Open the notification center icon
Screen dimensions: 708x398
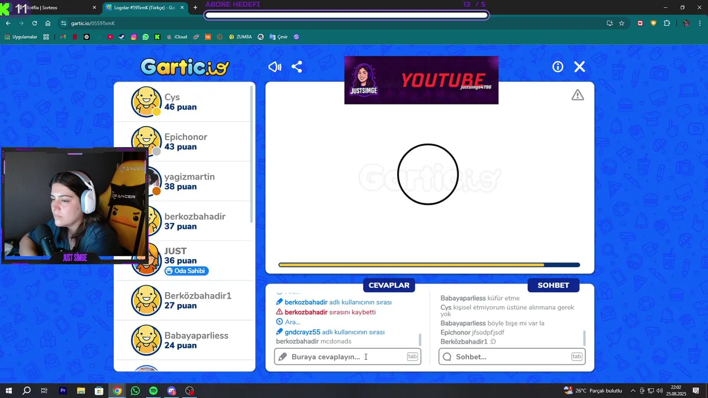coord(696,391)
